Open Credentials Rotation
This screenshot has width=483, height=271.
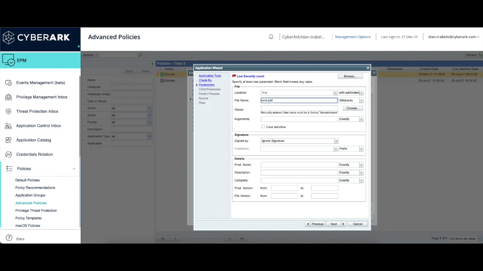34,154
